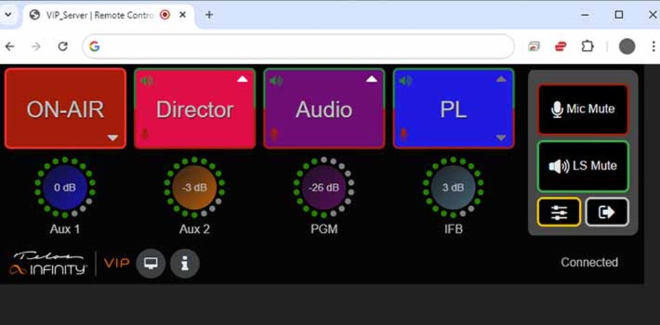Select the Audio intercom key
Image resolution: width=660 pixels, height=325 pixels.
(x=324, y=109)
